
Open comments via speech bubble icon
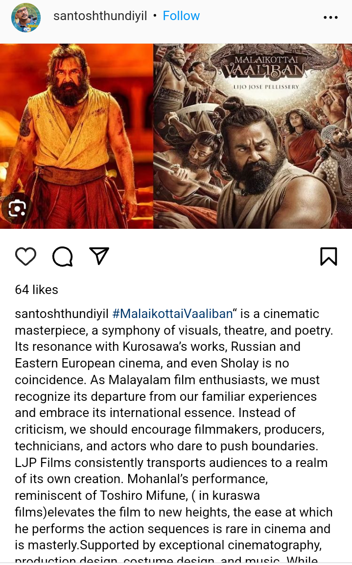click(63, 257)
